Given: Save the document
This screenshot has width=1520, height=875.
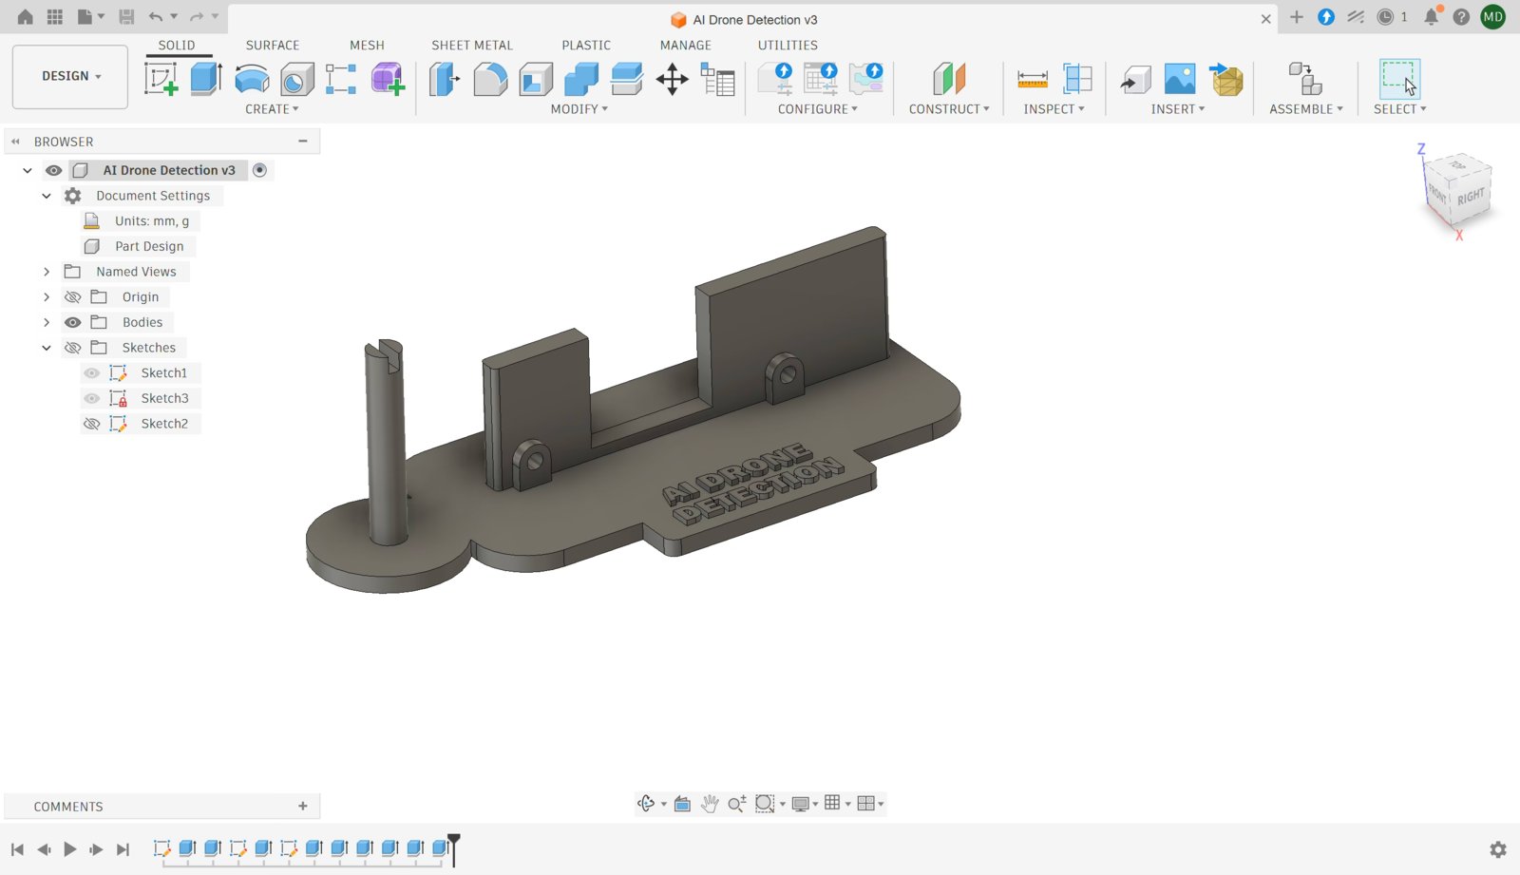Looking at the screenshot, I should coord(126,17).
